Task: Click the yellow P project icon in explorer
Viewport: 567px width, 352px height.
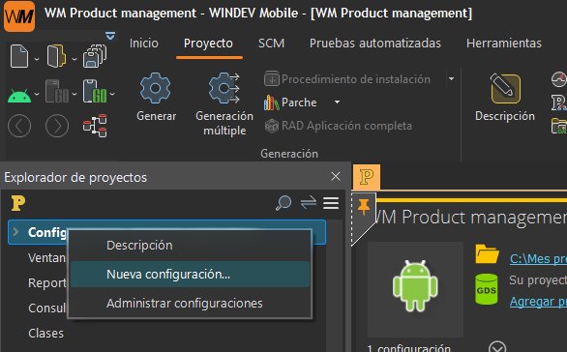Action: [x=18, y=203]
